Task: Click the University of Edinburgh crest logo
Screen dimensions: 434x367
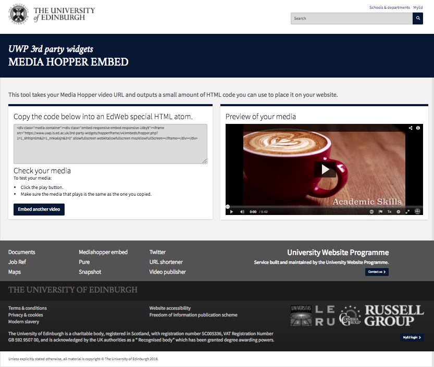Action: [x=19, y=14]
